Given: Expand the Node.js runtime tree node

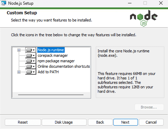Looking at the screenshot, I should click(19, 50).
